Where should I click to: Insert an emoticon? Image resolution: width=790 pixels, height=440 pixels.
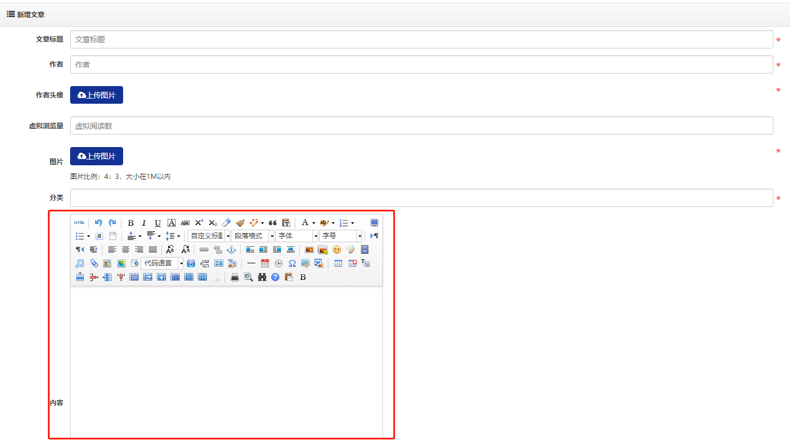337,249
